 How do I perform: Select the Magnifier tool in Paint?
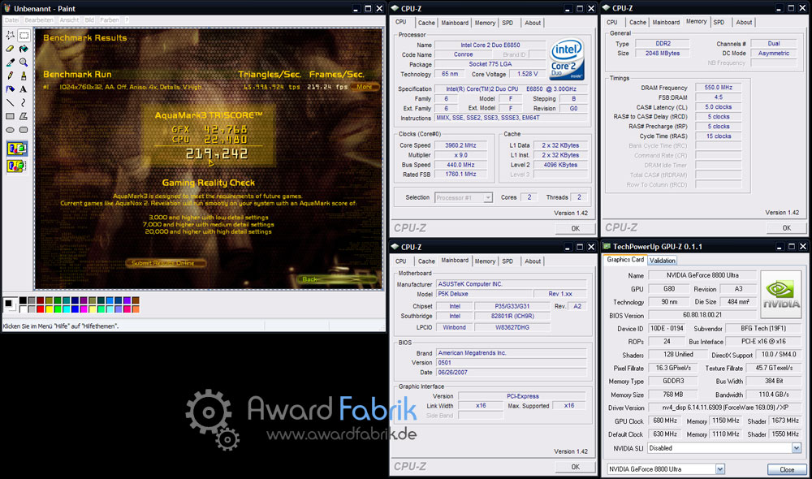pos(24,63)
